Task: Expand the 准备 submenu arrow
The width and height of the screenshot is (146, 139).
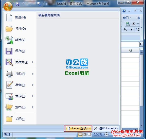Action: (33, 85)
